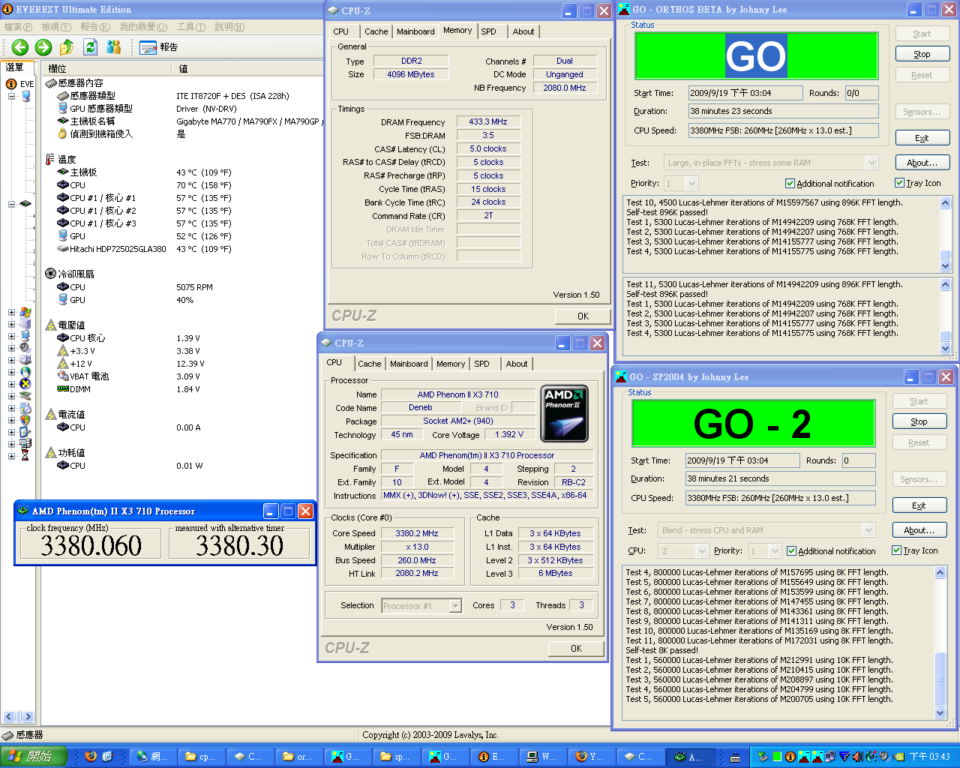Launch Firefox from the quick launch bar
960x768 pixels.
(x=91, y=756)
